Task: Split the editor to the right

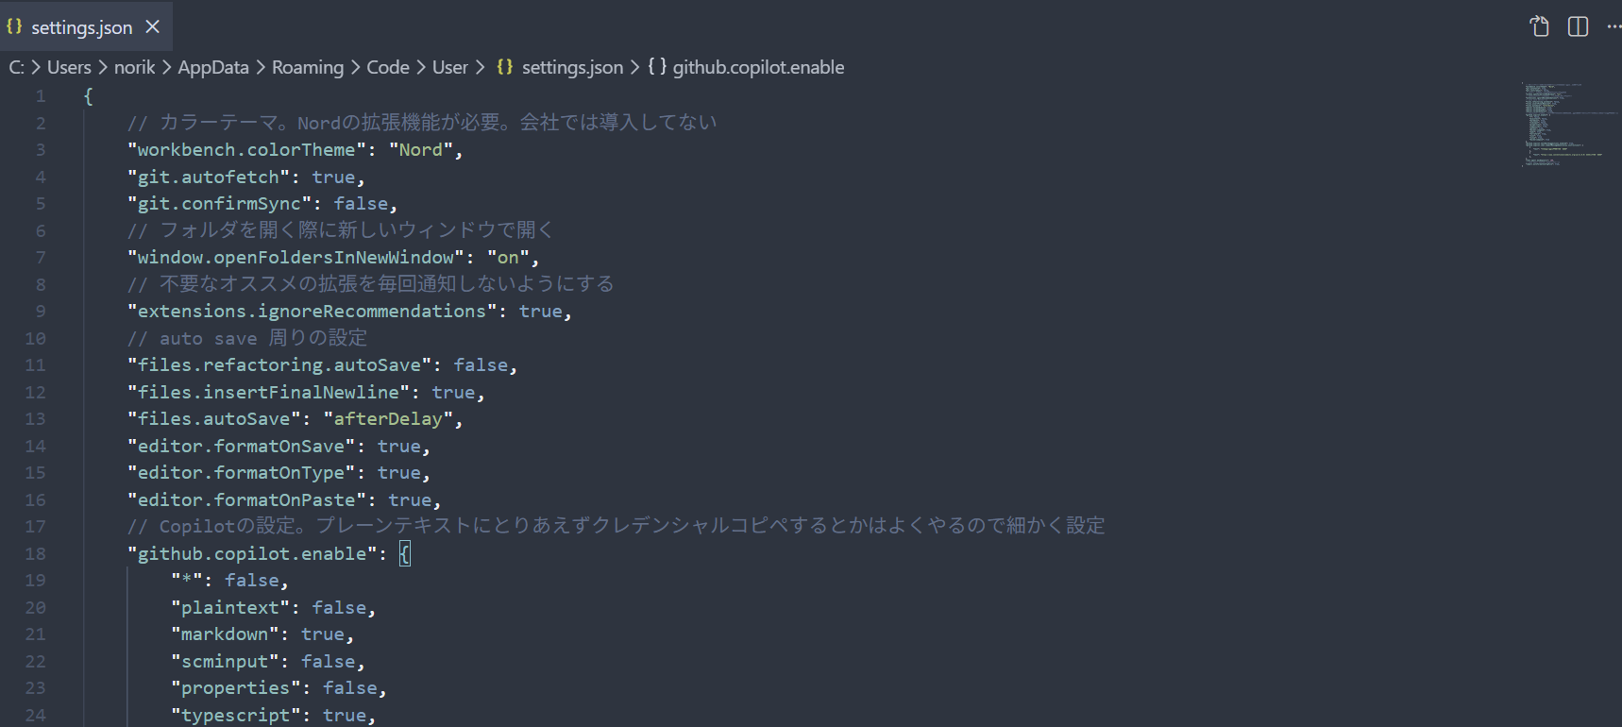Action: (1578, 26)
